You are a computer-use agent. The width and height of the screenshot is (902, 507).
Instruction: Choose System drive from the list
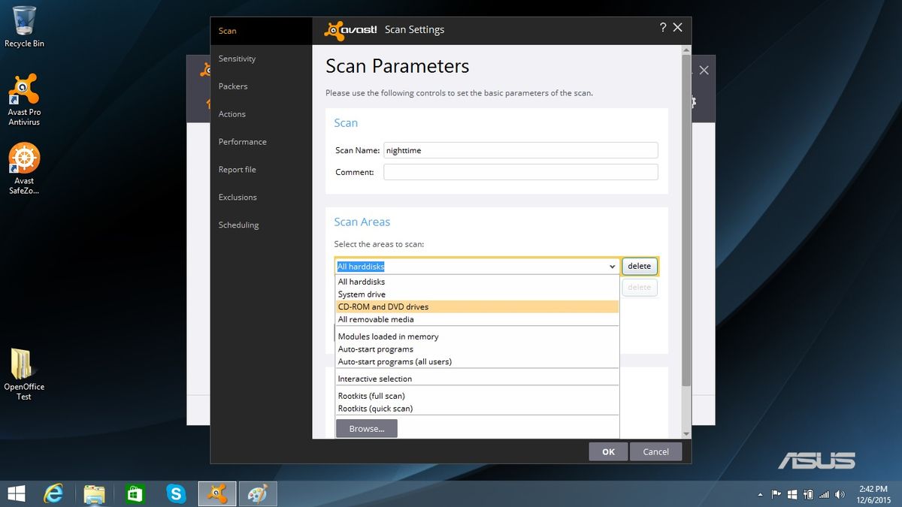[477, 294]
